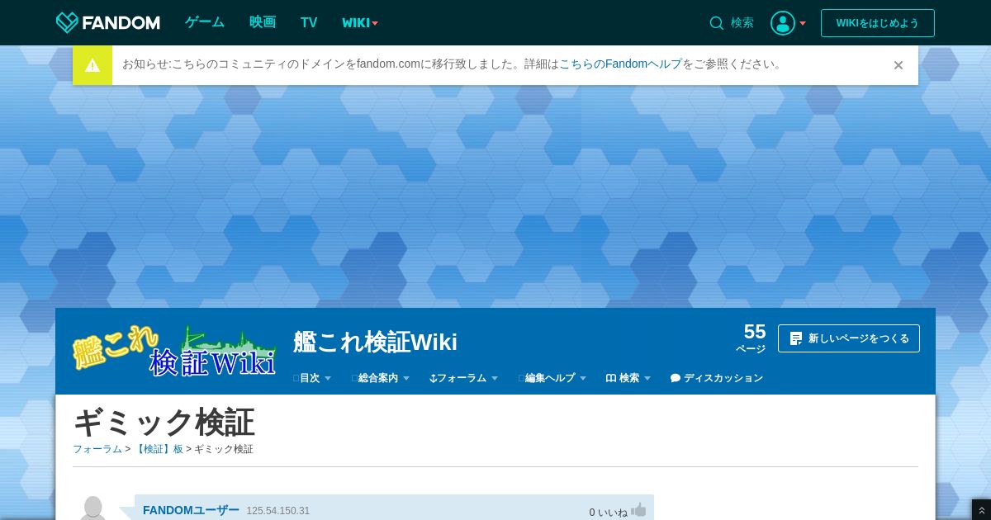The height and width of the screenshot is (520, 991).
Task: Open the search magnifier icon
Action: 717,23
